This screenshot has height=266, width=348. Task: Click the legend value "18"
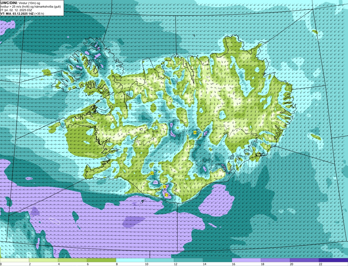(263, 264)
